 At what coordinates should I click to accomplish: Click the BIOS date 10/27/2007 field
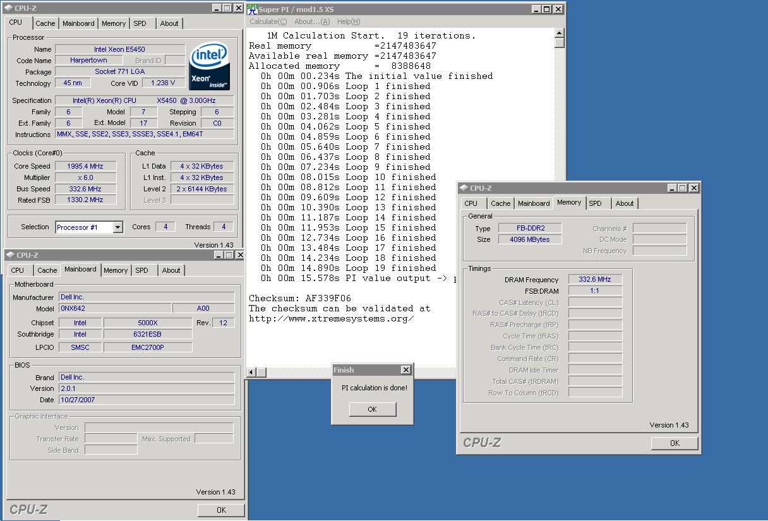click(147, 400)
